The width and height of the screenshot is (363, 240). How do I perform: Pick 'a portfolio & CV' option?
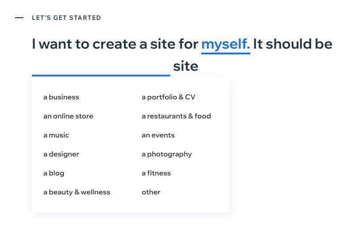(x=168, y=97)
